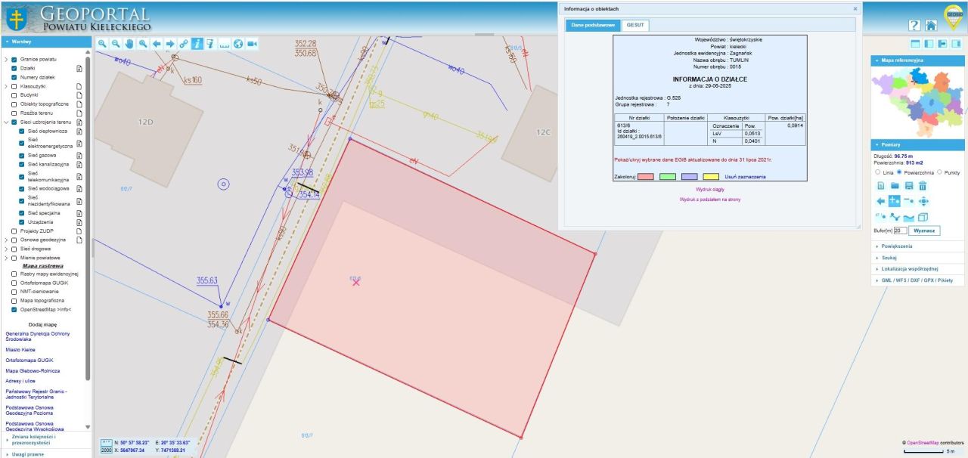Open the help question mark icon
This screenshot has height=458, width=968.
pos(914,25)
